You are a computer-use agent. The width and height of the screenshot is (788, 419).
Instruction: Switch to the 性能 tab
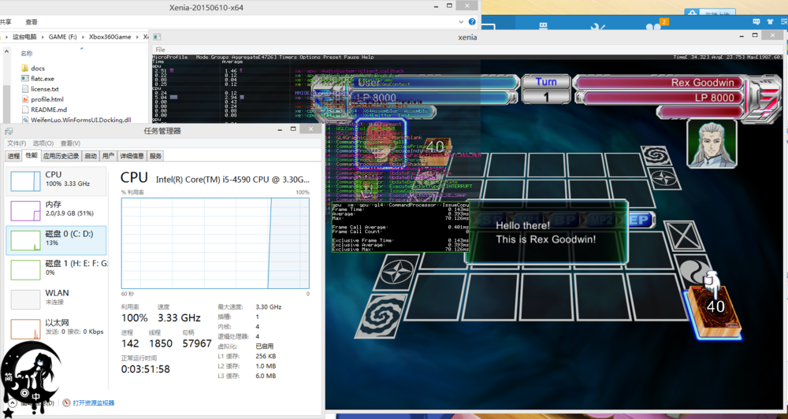[x=32, y=155]
